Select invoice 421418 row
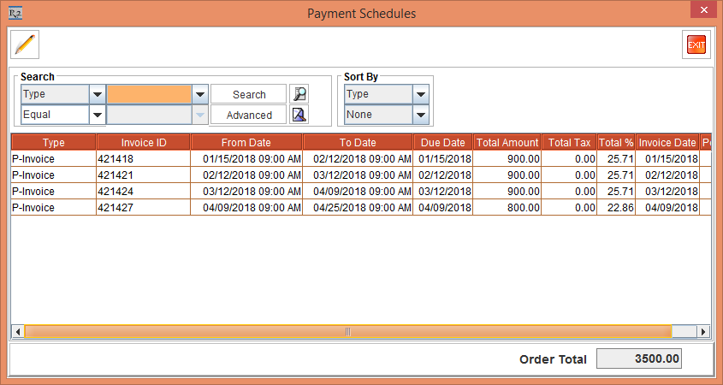The width and height of the screenshot is (723, 385). 143,159
